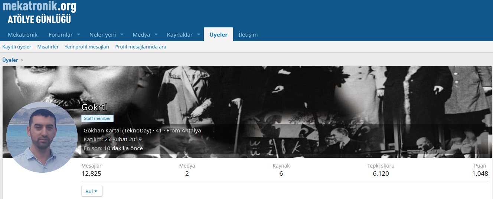Open Profil mesajlarında ara link

(x=141, y=47)
